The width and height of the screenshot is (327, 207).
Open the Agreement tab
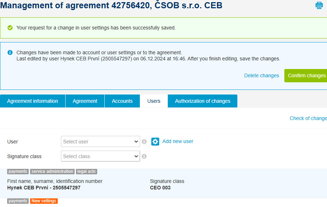(x=85, y=101)
